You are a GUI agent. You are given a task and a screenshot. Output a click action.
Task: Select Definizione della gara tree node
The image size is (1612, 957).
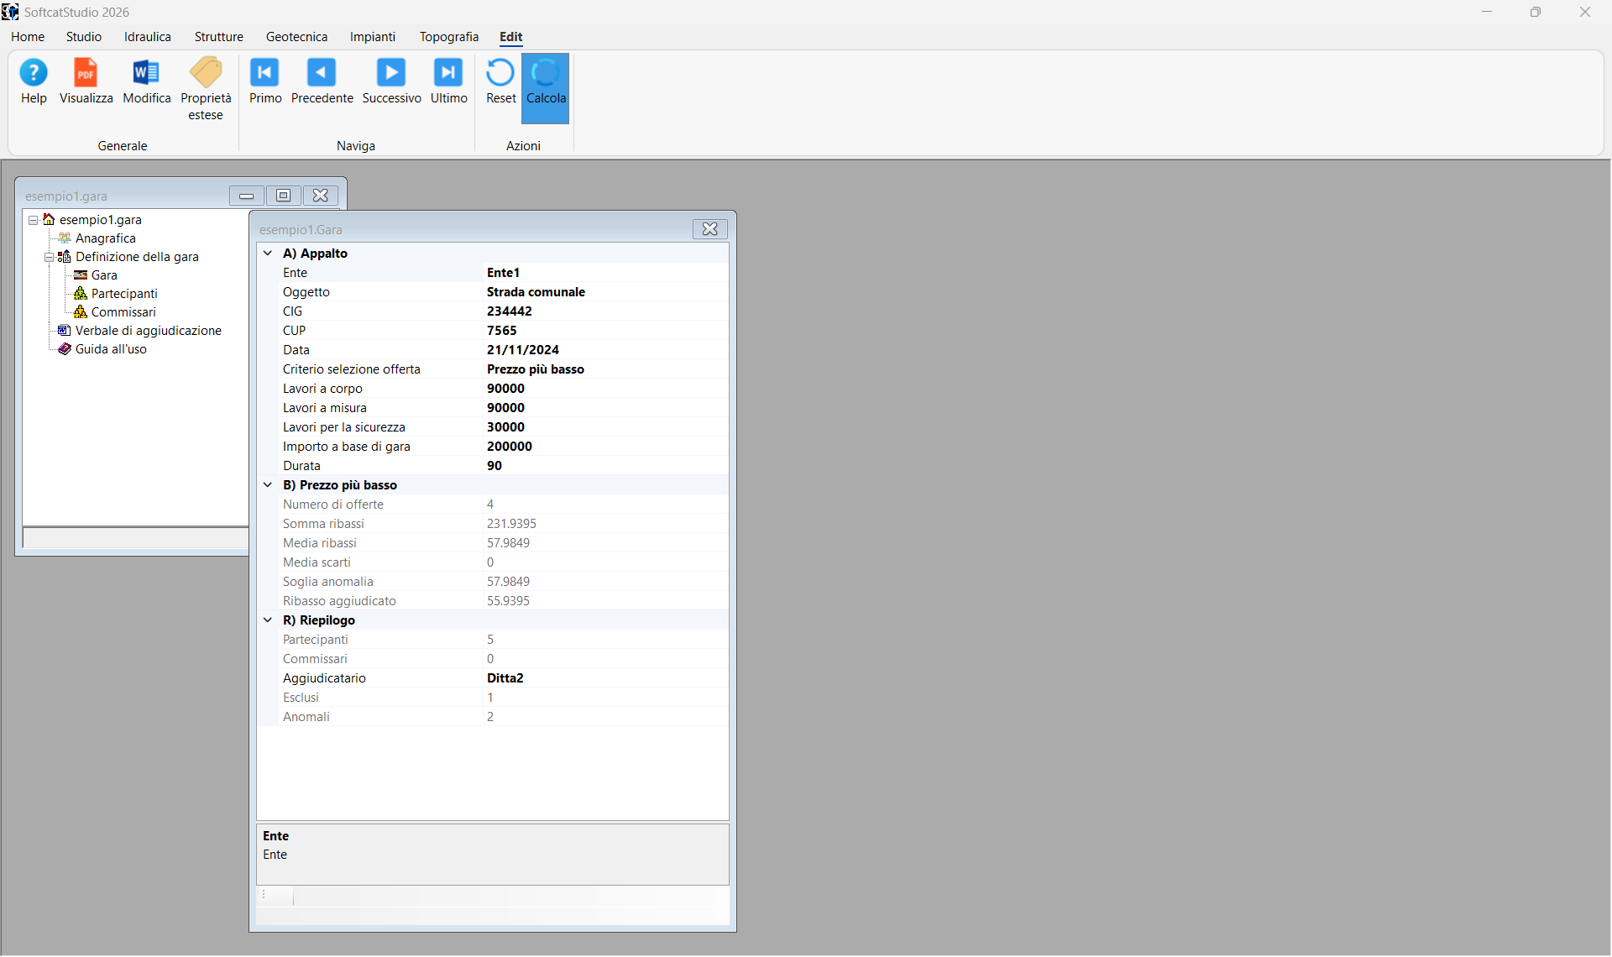(x=137, y=257)
